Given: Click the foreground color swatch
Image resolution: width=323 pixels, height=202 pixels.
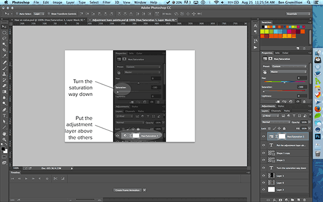Looking at the screenshot, I should coord(3,149).
